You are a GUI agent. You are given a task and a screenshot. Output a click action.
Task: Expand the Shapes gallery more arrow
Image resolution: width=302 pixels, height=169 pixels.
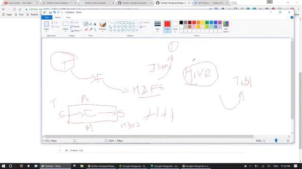coord(137,30)
